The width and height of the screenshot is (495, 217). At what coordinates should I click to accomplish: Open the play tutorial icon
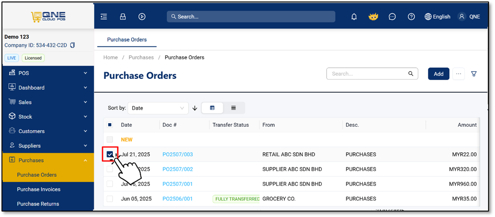click(x=142, y=17)
